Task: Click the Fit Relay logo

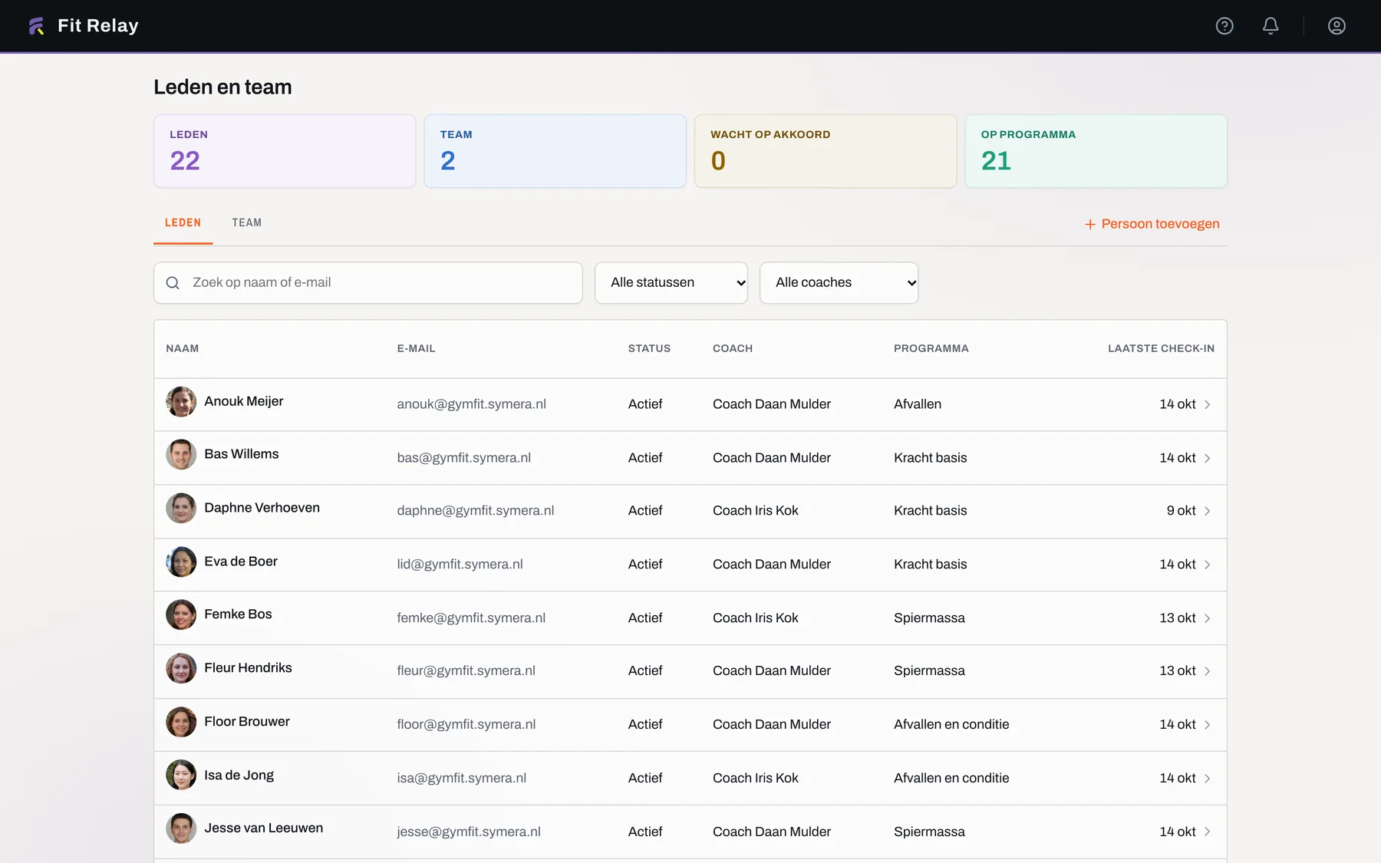Action: coord(83,26)
